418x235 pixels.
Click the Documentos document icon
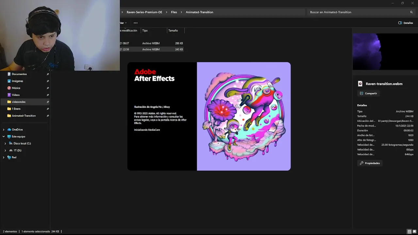(x=9, y=74)
